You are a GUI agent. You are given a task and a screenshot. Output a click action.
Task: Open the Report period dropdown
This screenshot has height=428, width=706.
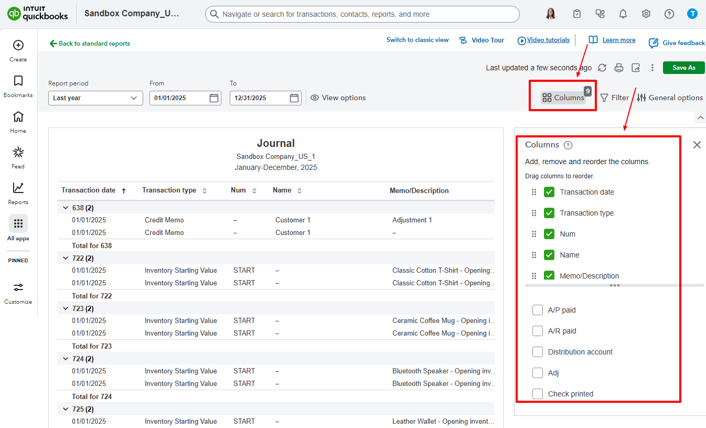pyautogui.click(x=95, y=98)
